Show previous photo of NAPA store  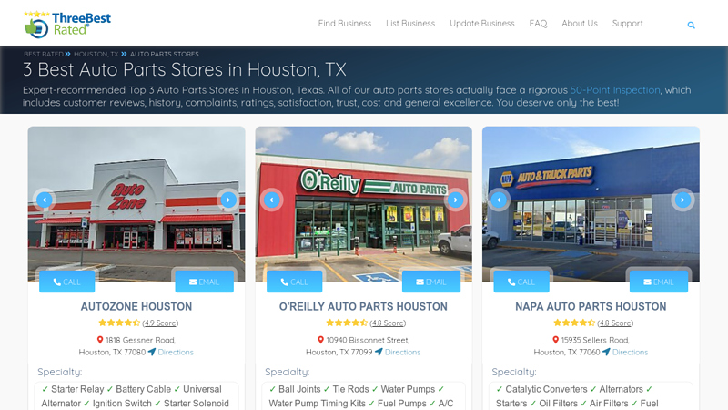pos(499,200)
